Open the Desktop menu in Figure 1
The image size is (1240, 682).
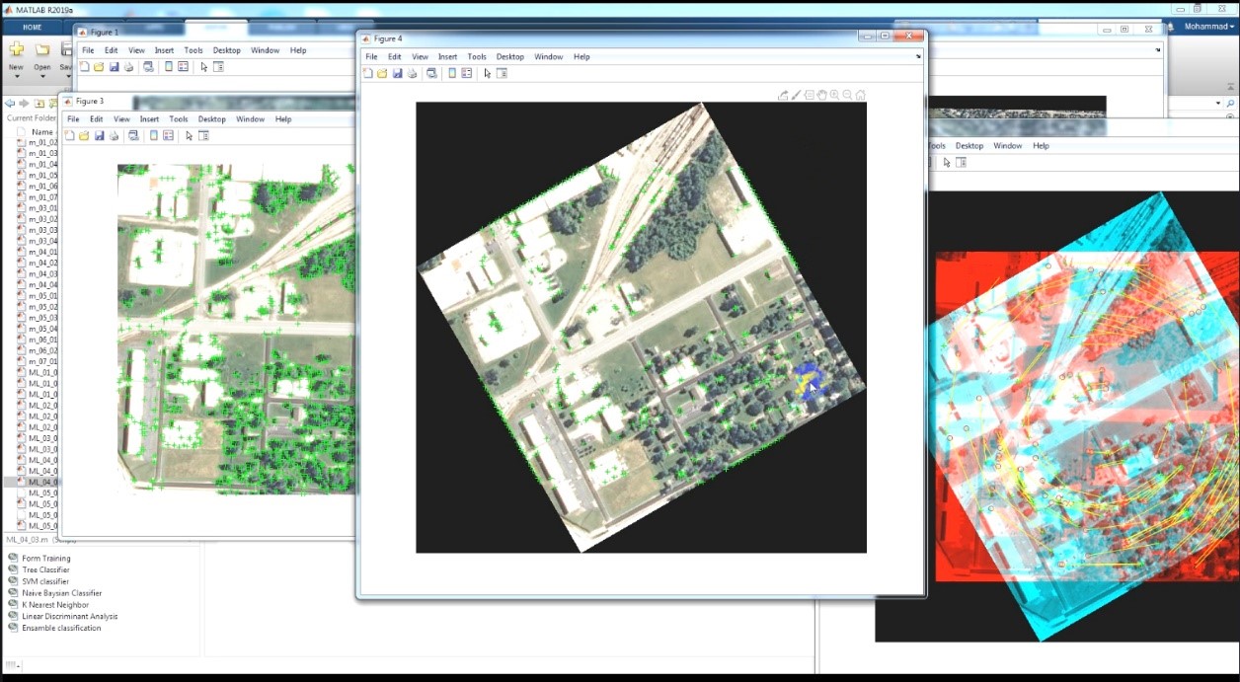point(227,50)
